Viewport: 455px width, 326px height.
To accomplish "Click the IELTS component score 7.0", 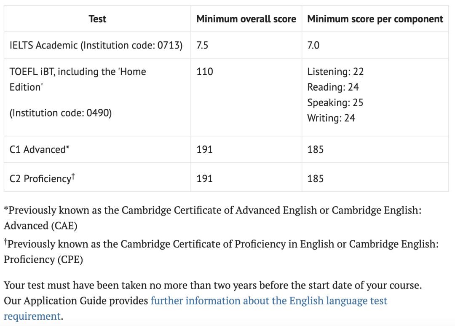I will [x=313, y=45].
